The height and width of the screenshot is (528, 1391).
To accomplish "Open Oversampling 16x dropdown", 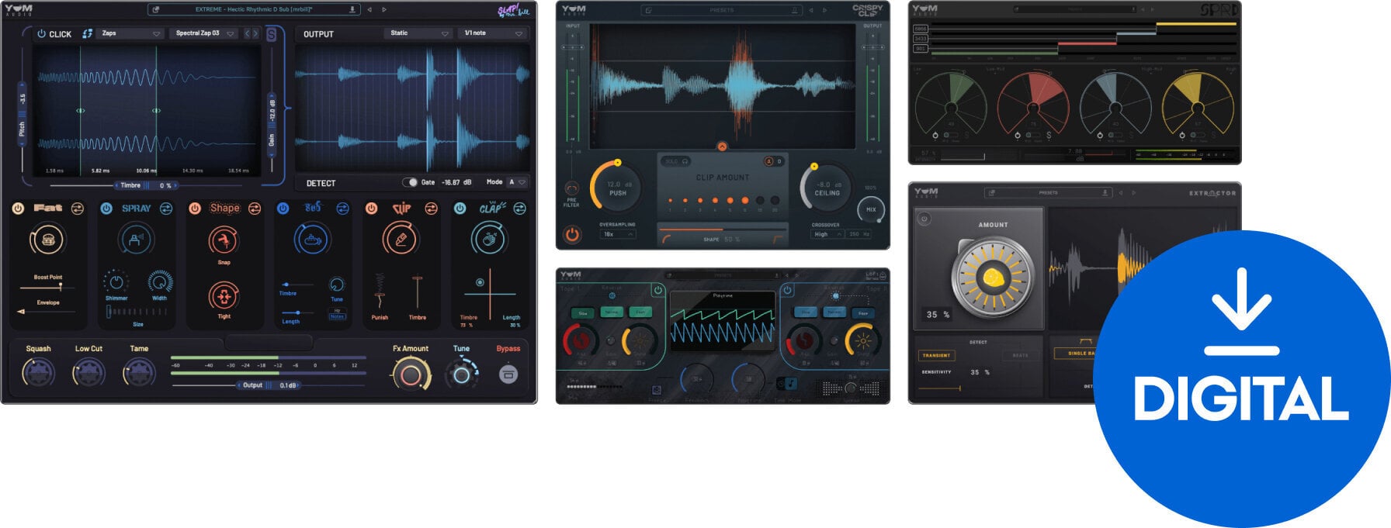I will (x=617, y=234).
